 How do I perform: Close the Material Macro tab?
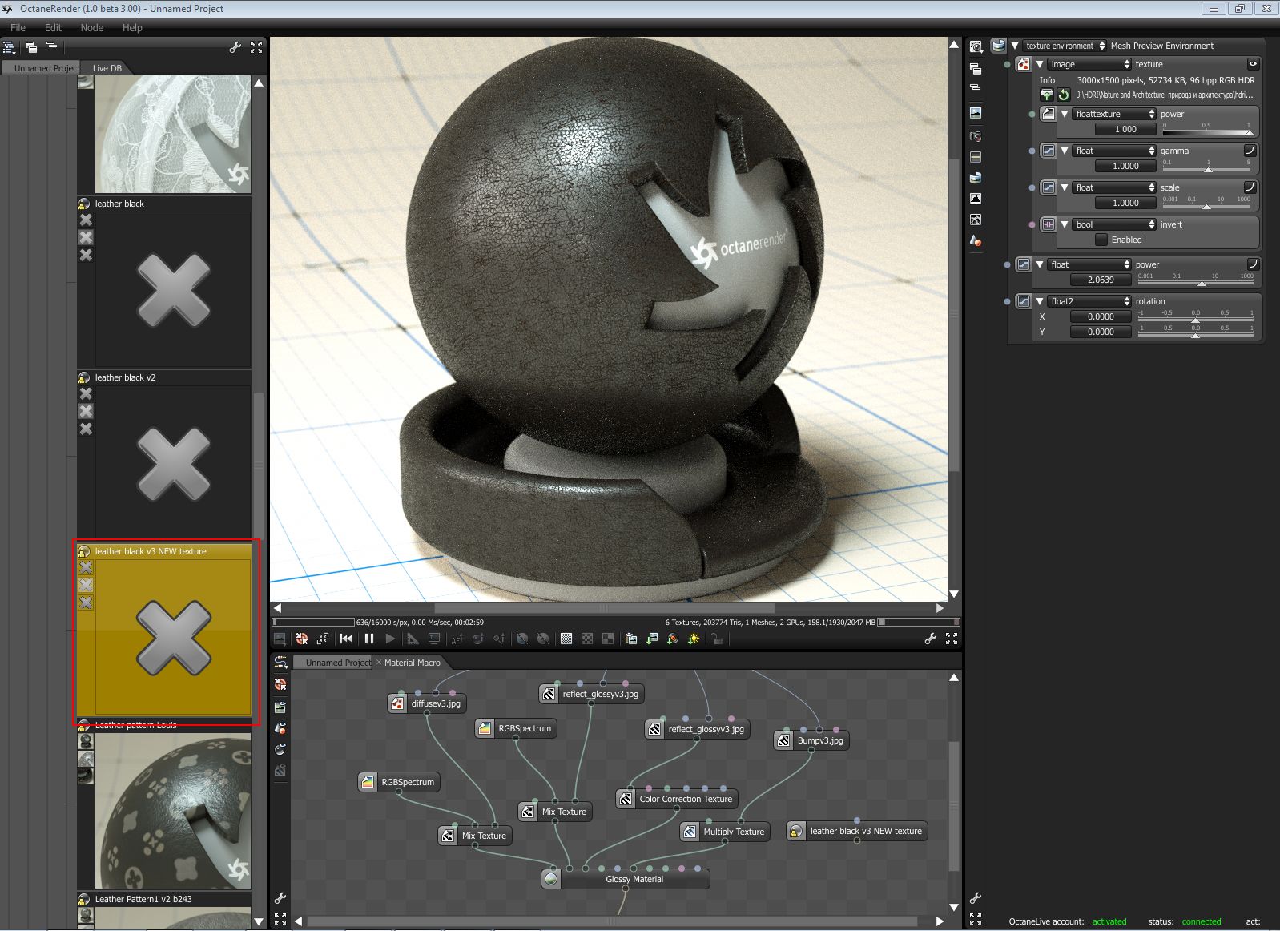[x=379, y=662]
